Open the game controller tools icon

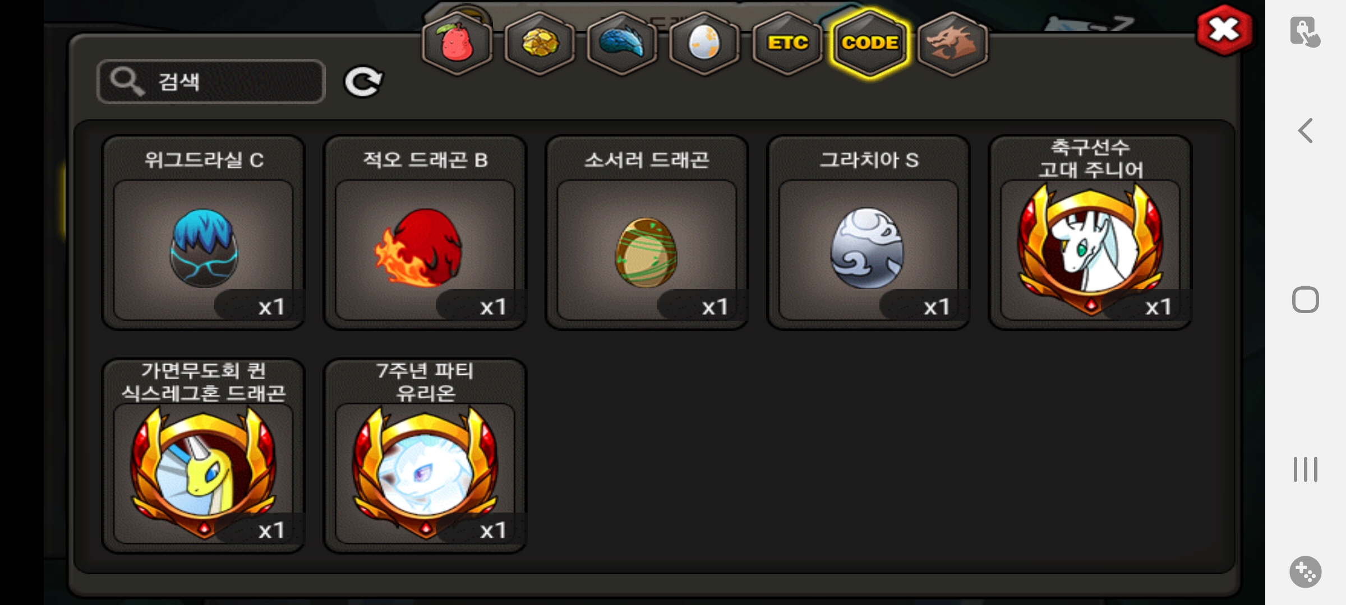1306,572
